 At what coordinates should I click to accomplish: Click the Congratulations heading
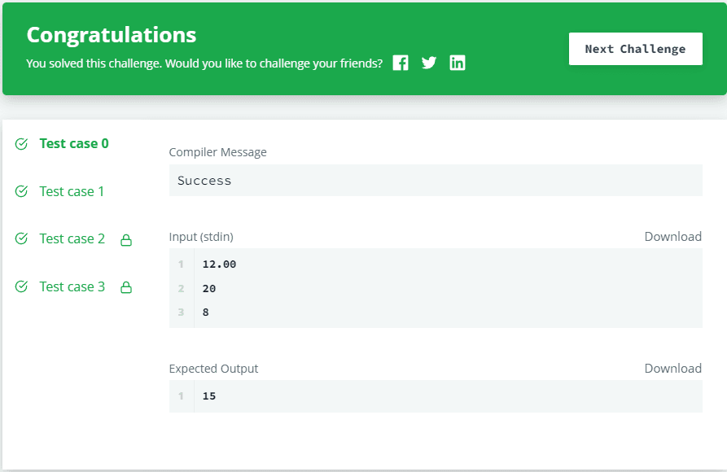tap(112, 35)
